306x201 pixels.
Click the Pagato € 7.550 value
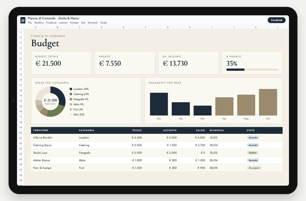pyautogui.click(x=110, y=63)
